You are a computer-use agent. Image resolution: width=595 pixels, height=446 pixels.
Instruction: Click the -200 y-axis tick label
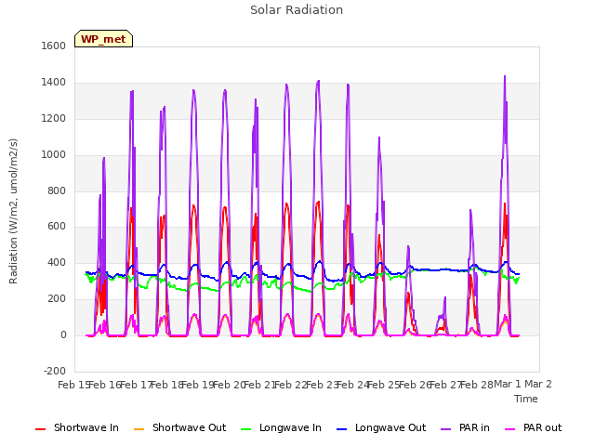[55, 371]
